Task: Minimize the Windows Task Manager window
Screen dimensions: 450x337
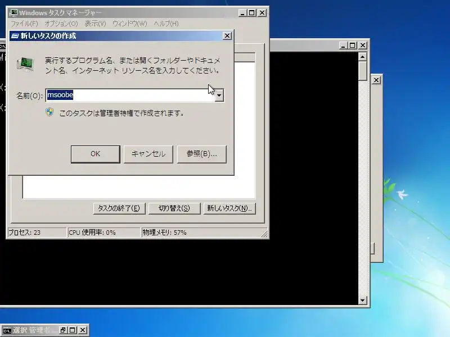Action: coord(242,13)
